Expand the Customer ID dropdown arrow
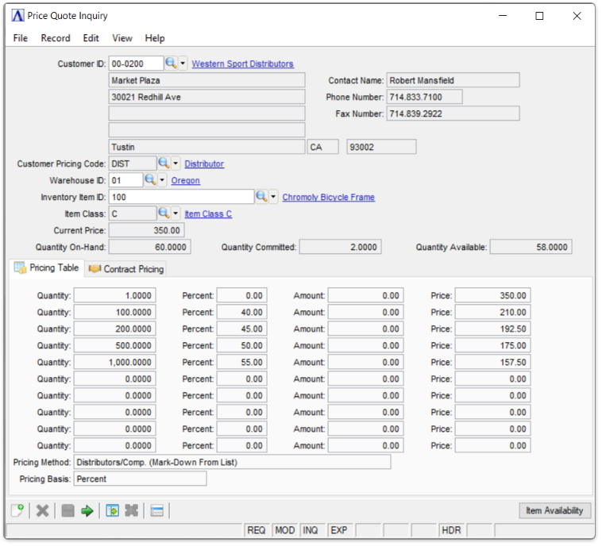 click(x=183, y=63)
